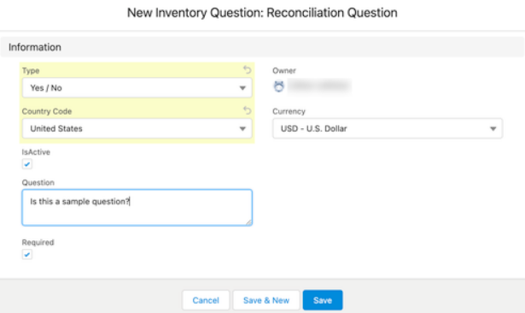This screenshot has width=525, height=313.
Task: Open the Type dropdown showing Yes / No
Action: 137,88
